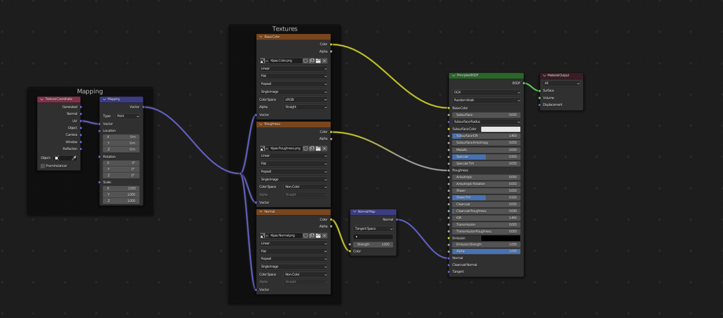
Task: Open image folder icon for Kipas Roughness.png
Action: (x=318, y=148)
